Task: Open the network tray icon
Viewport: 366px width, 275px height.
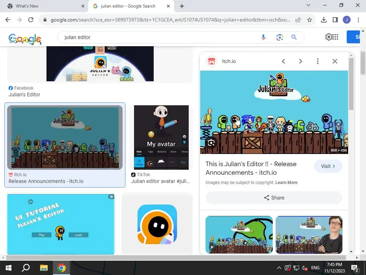Action: tap(296, 268)
